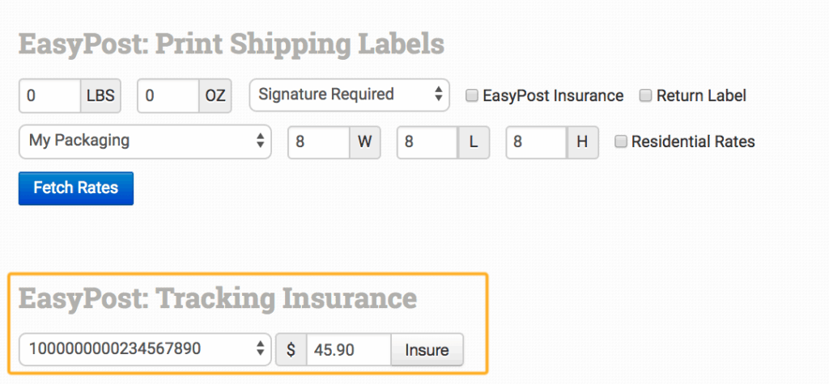Click the W width addon label

click(364, 142)
